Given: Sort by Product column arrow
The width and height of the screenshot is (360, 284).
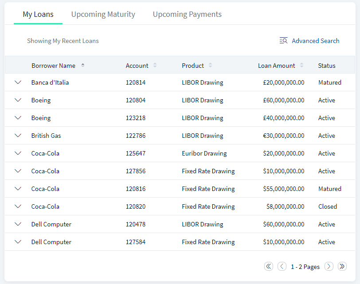Looking at the screenshot, I should point(210,66).
